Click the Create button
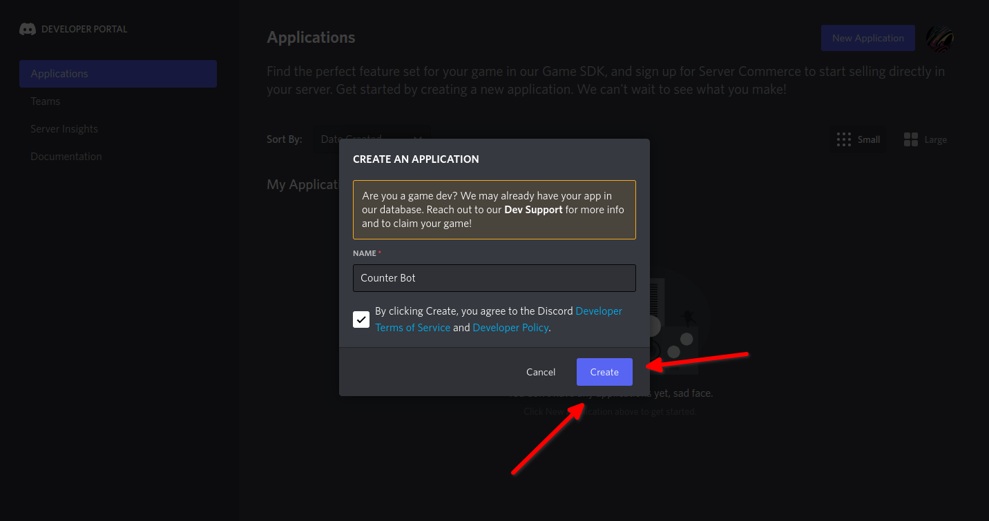The height and width of the screenshot is (521, 989). pos(604,372)
